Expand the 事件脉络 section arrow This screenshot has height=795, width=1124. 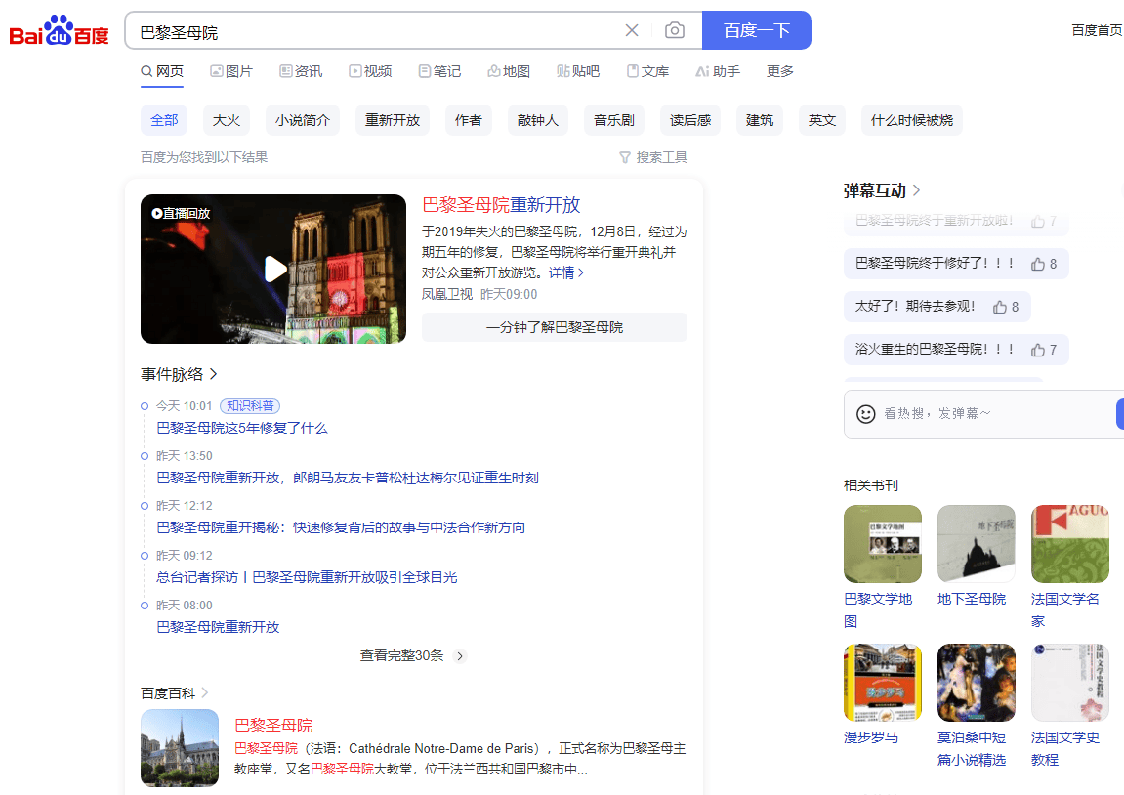click(213, 374)
